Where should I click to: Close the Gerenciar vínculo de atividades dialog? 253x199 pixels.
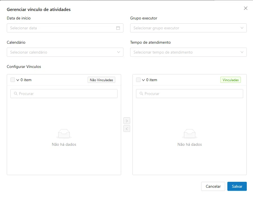(246, 8)
